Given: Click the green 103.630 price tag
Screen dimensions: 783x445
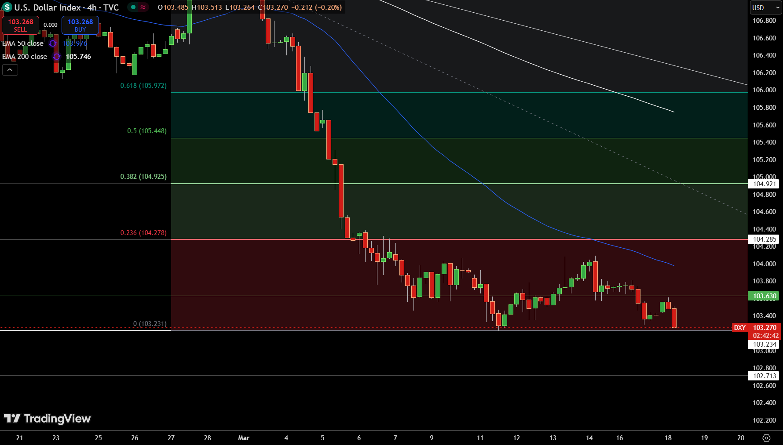Looking at the screenshot, I should (x=764, y=296).
